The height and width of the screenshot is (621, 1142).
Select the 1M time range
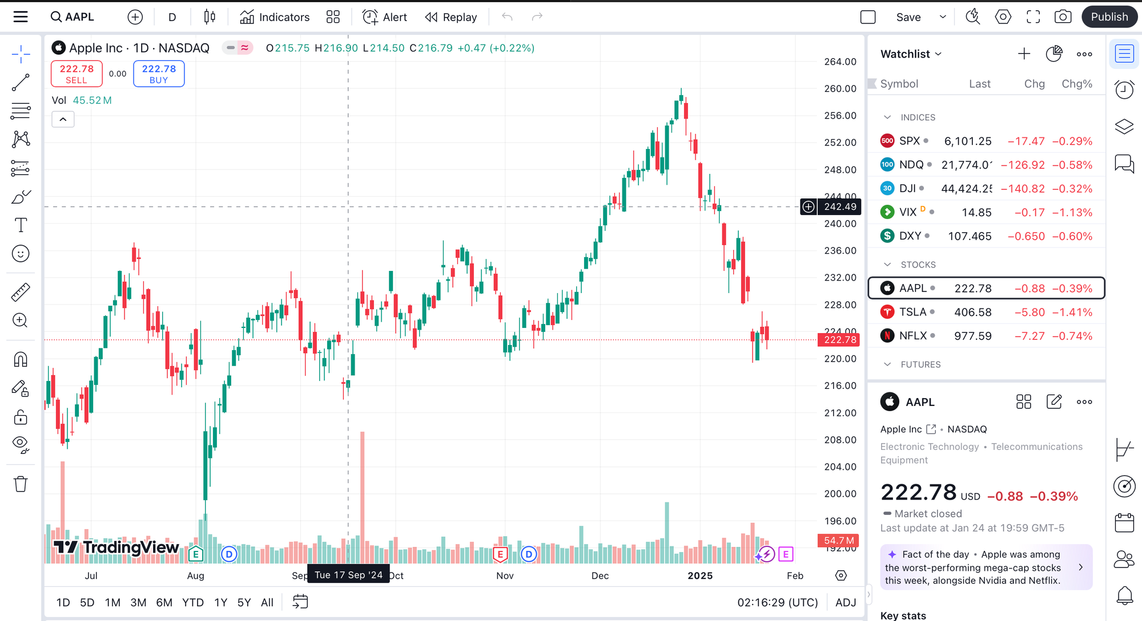click(x=112, y=603)
